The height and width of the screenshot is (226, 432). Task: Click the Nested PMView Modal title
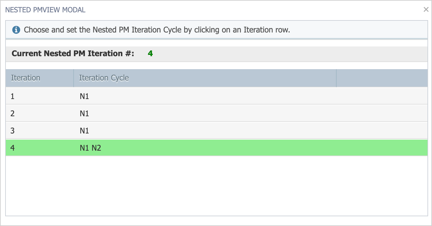coord(45,10)
